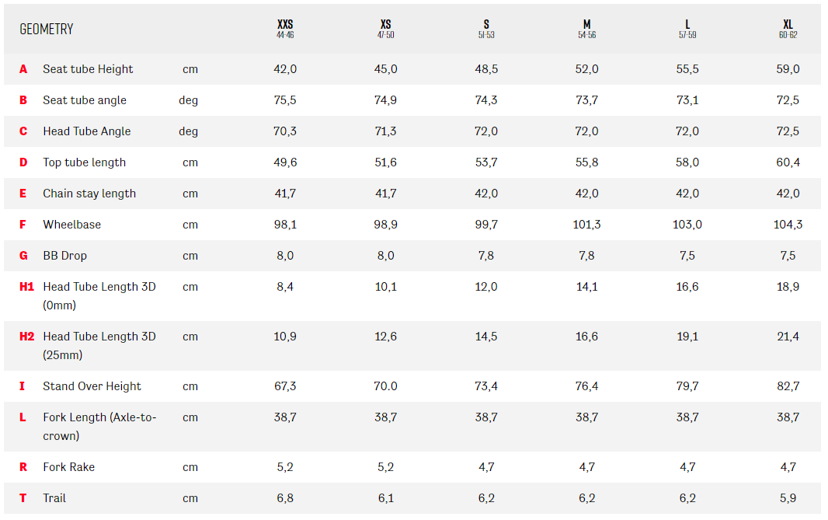Click the Top tube length label
The image size is (828, 520).
[x=84, y=162]
